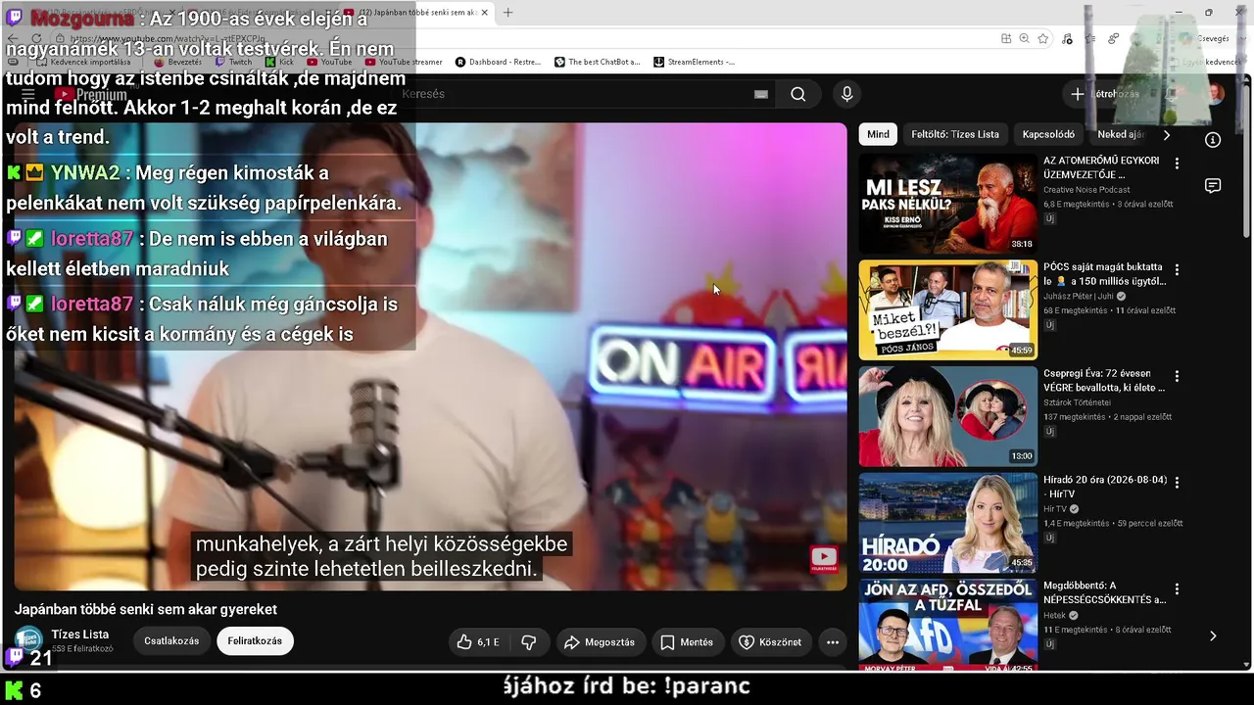The height and width of the screenshot is (705, 1254).
Task: Click the Tízes Lista channel avatar
Action: pyautogui.click(x=28, y=640)
